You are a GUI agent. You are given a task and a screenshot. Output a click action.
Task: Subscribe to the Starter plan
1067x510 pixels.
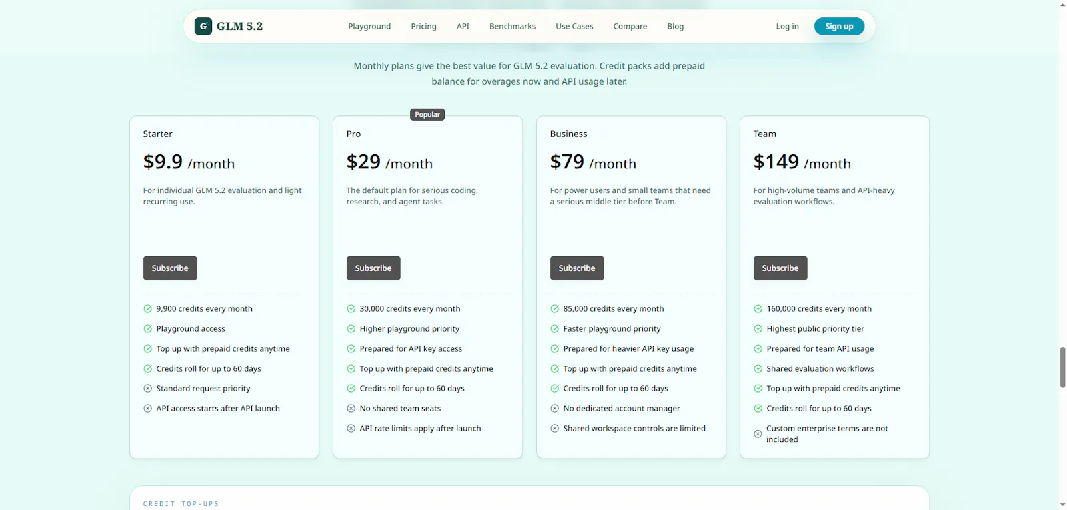click(x=170, y=268)
